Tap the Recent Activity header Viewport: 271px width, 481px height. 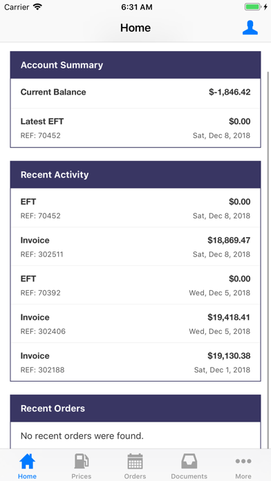click(x=135, y=175)
